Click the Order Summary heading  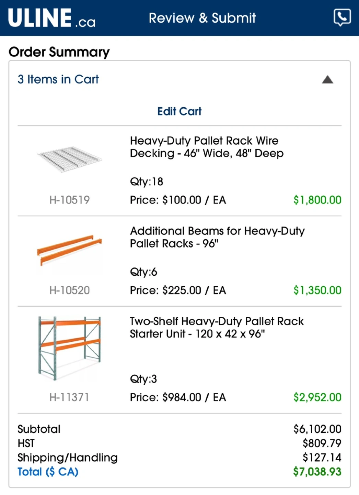click(59, 52)
